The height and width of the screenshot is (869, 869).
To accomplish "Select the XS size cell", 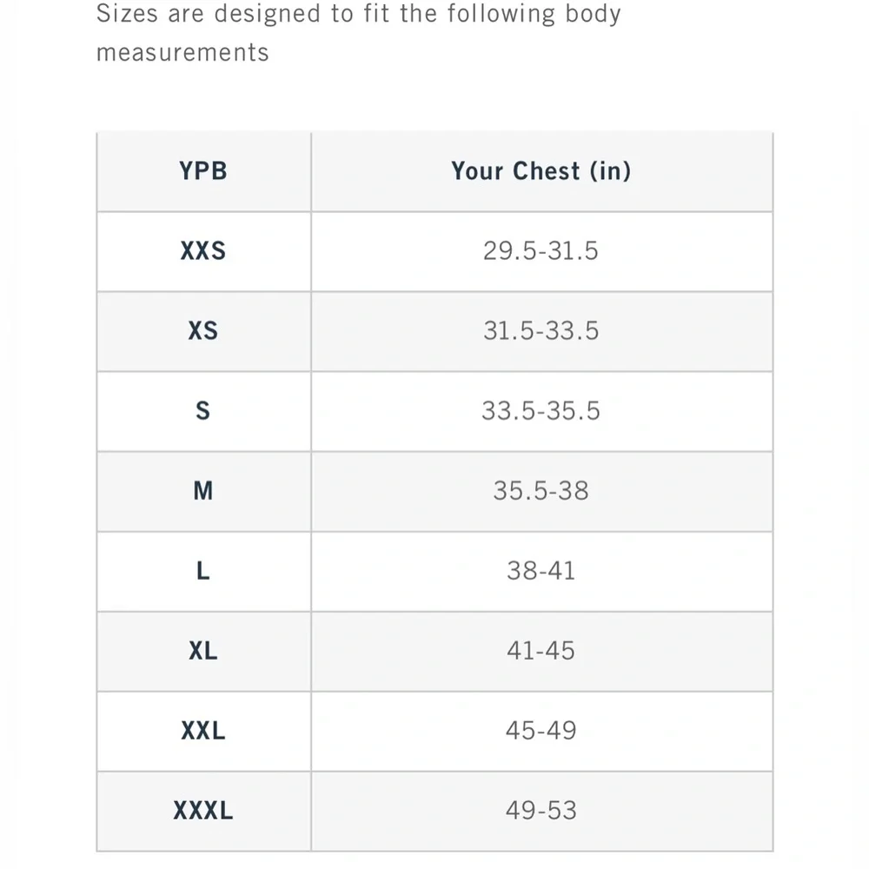I will (x=203, y=331).
